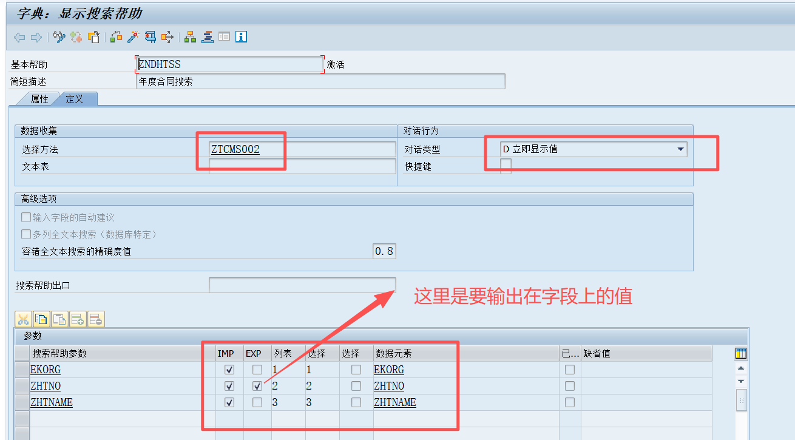Click the Activate (magic wand) icon
The width and height of the screenshot is (795, 440).
(x=133, y=37)
